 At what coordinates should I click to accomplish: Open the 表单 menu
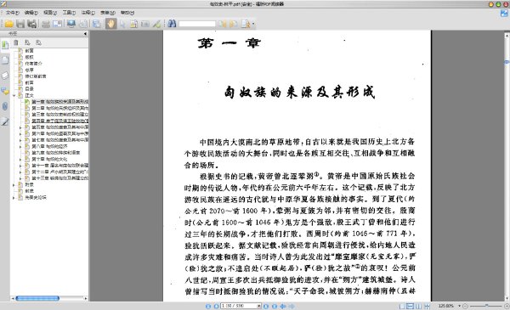tap(108, 13)
